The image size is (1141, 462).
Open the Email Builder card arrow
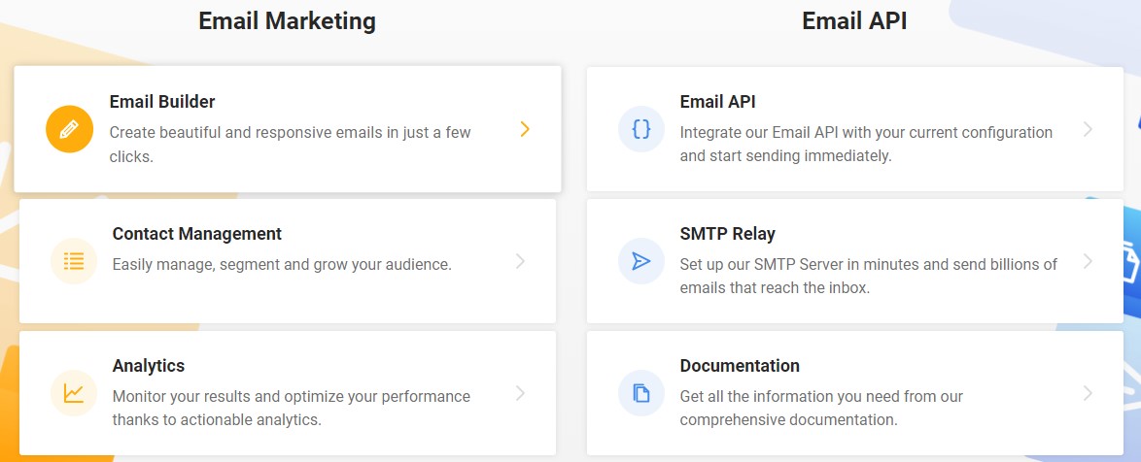(525, 129)
